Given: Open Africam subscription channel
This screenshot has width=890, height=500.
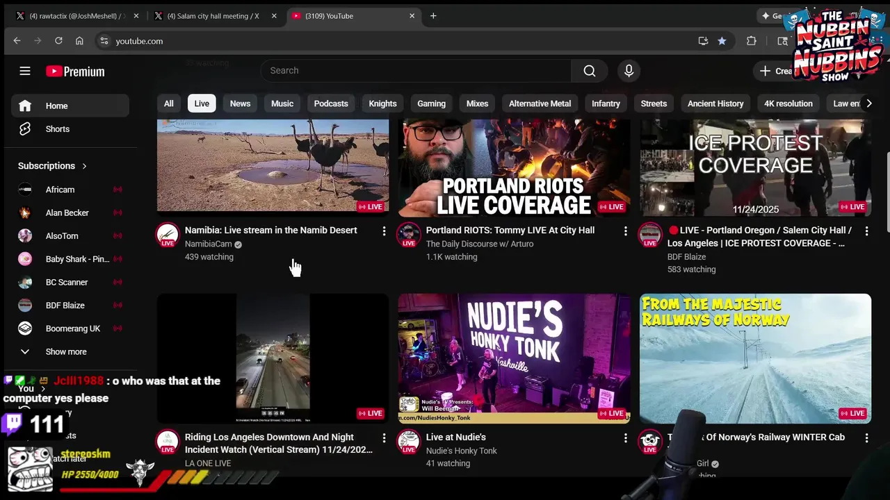Looking at the screenshot, I should click(70, 190).
